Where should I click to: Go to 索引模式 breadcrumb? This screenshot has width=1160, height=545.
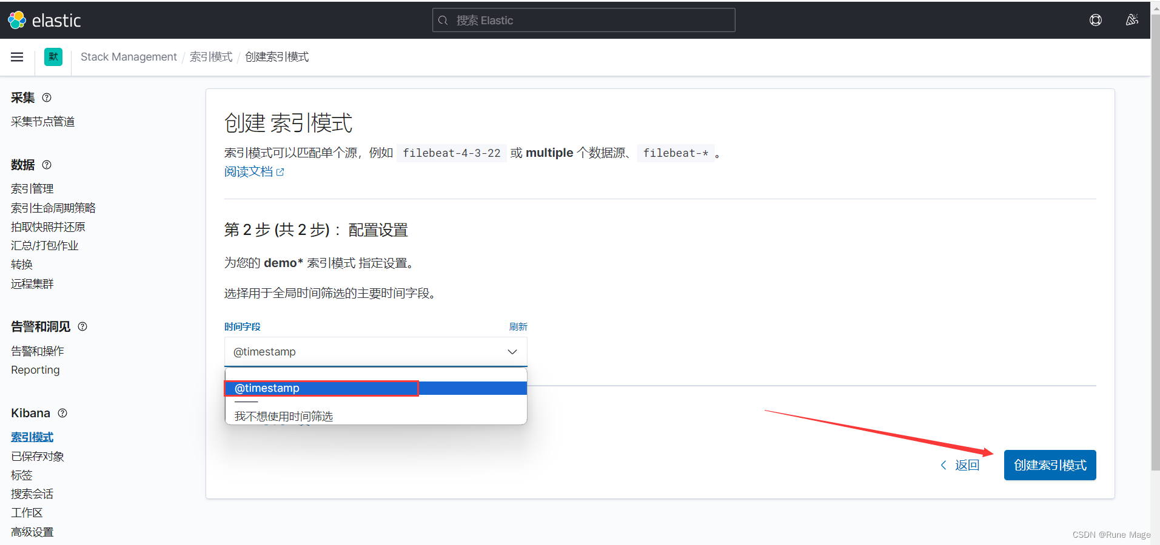click(211, 57)
